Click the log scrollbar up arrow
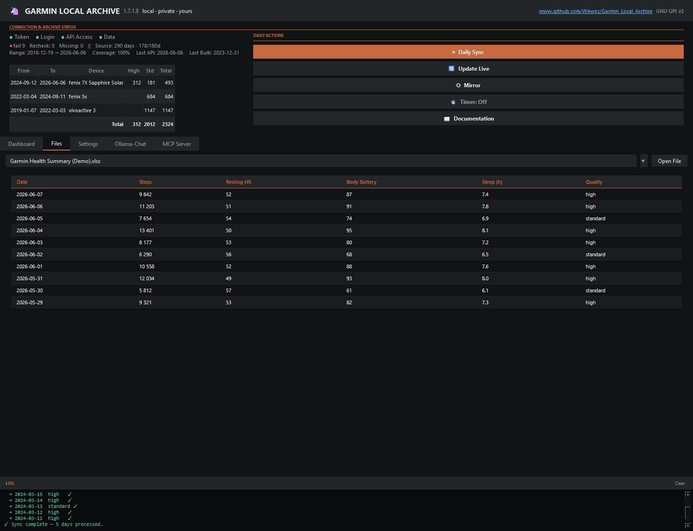This screenshot has width=693, height=531. pos(687,495)
